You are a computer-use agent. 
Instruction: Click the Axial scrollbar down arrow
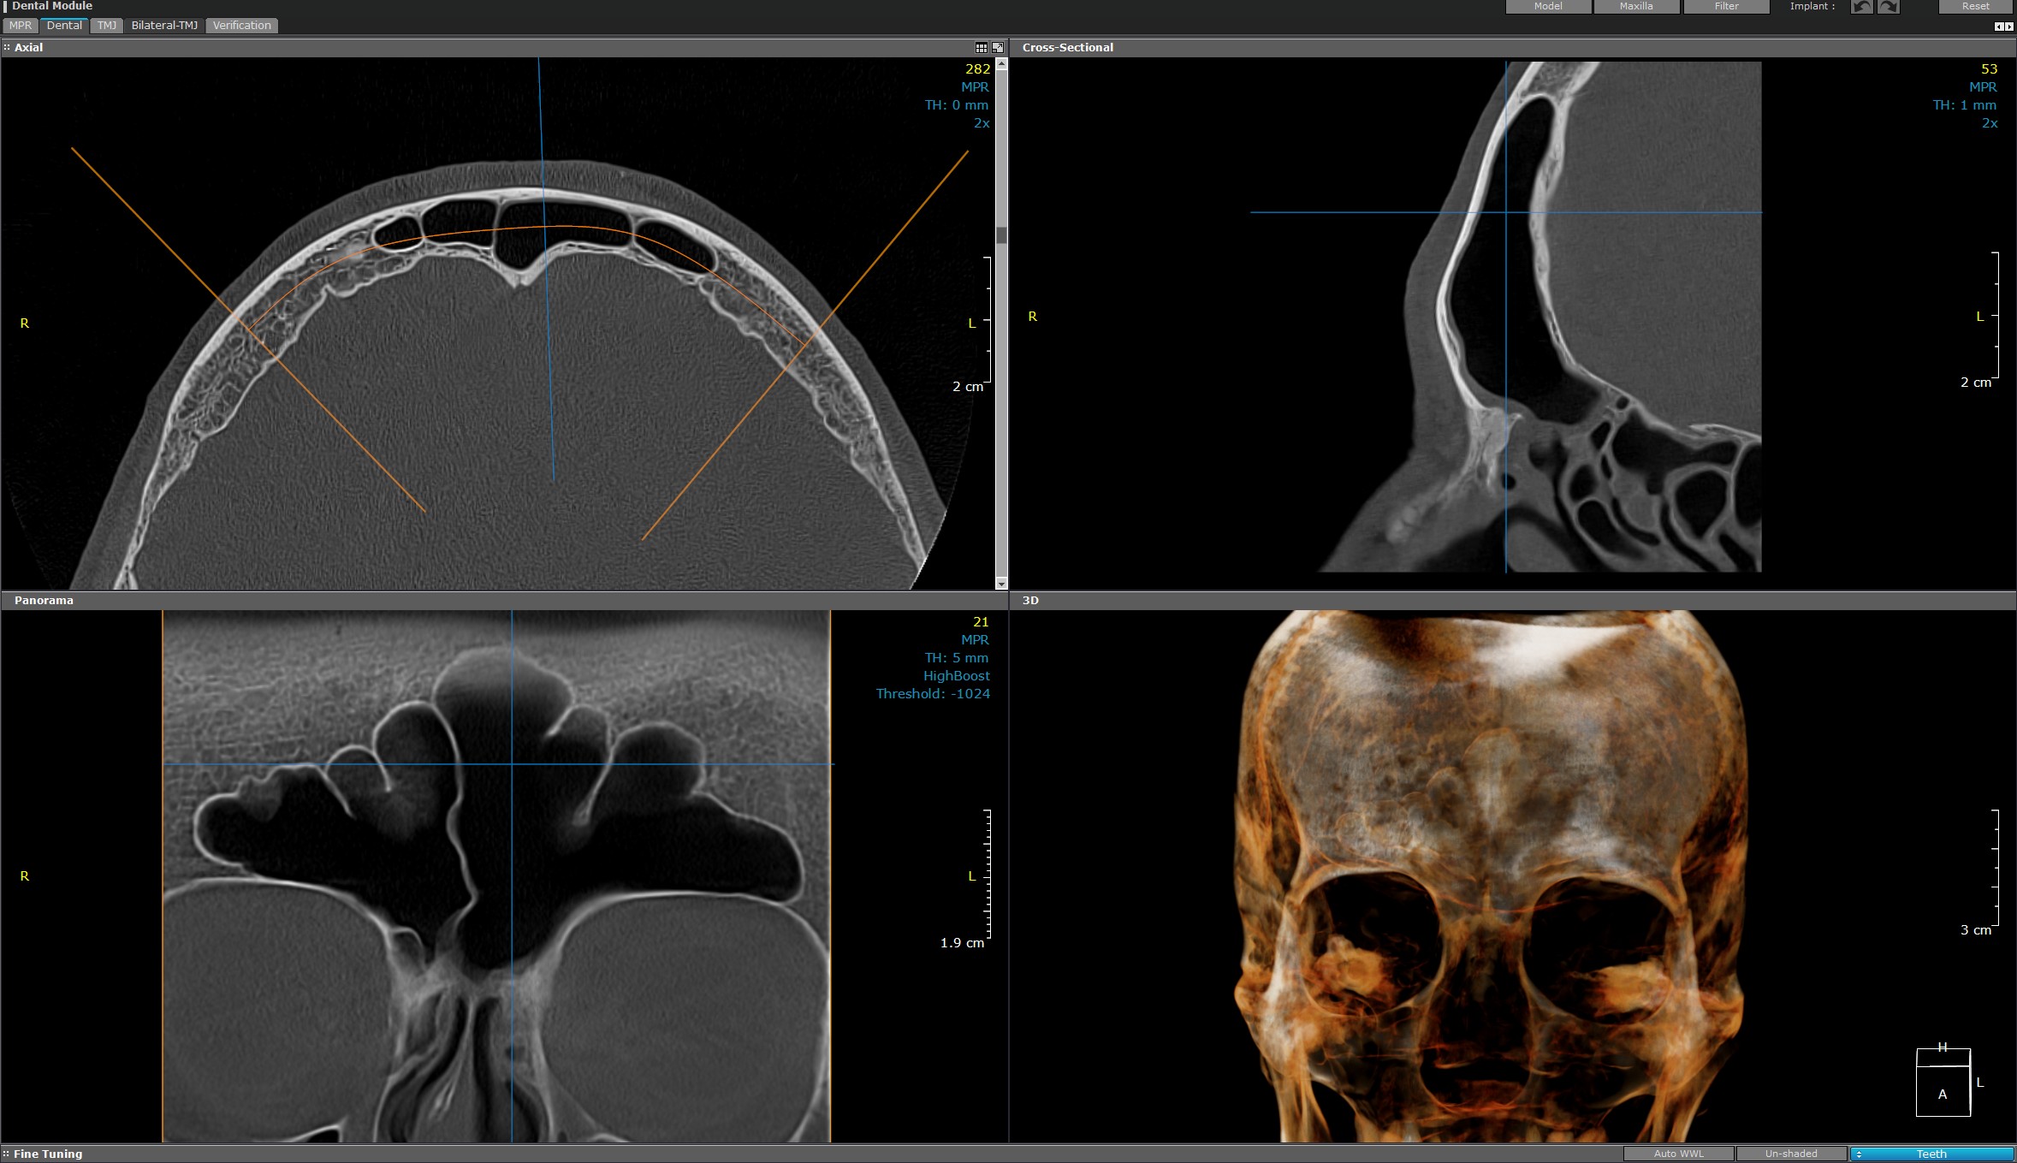tap(1001, 584)
